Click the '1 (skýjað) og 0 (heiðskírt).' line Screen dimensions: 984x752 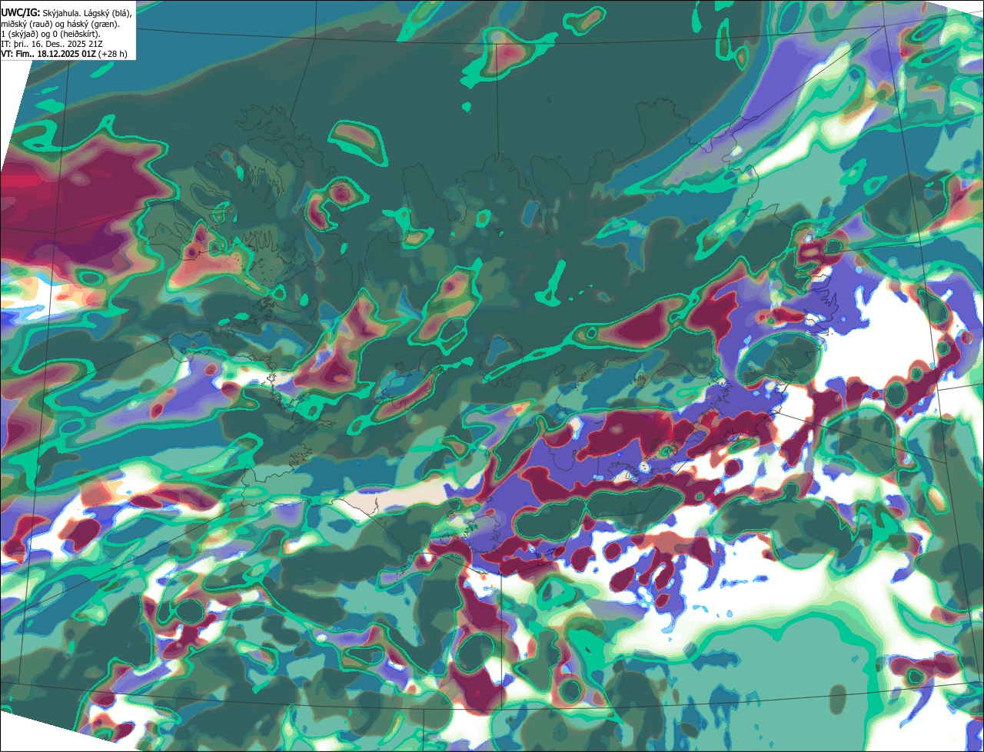click(51, 34)
